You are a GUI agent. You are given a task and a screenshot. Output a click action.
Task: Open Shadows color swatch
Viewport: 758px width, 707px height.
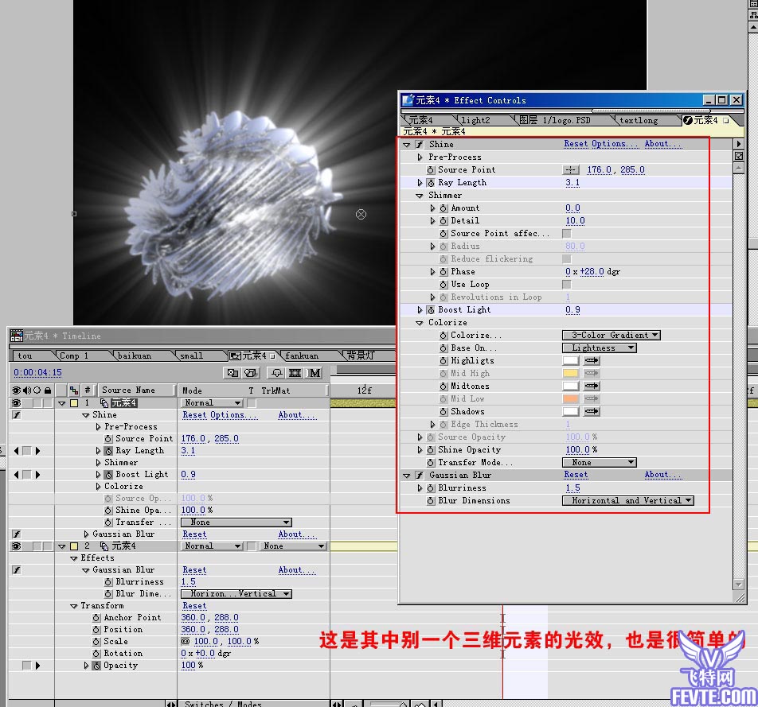pyautogui.click(x=570, y=411)
